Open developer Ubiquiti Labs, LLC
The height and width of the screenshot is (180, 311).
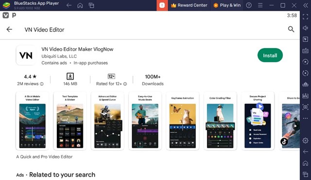coord(59,56)
